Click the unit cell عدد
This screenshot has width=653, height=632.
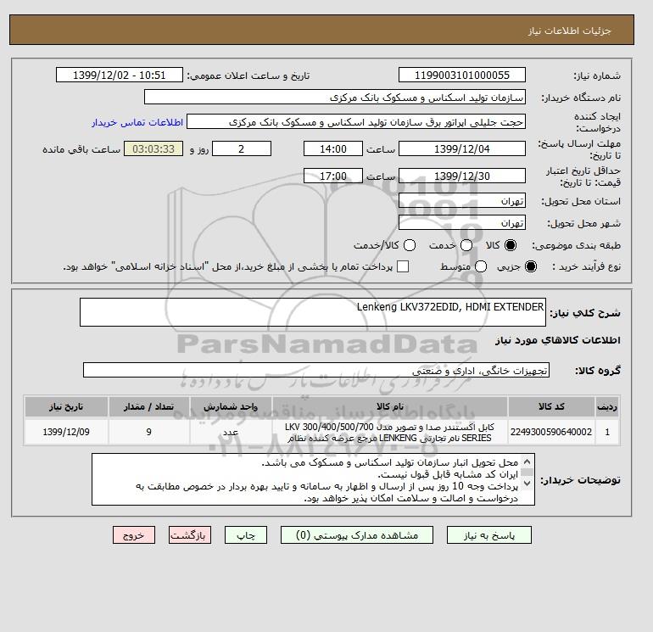[231, 432]
